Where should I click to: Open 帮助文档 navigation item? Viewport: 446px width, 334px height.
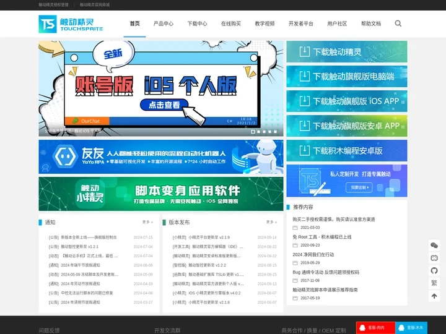371,24
